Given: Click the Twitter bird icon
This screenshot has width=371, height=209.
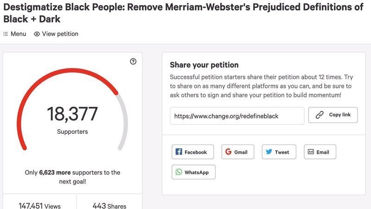Looking at the screenshot, I should tap(269, 152).
